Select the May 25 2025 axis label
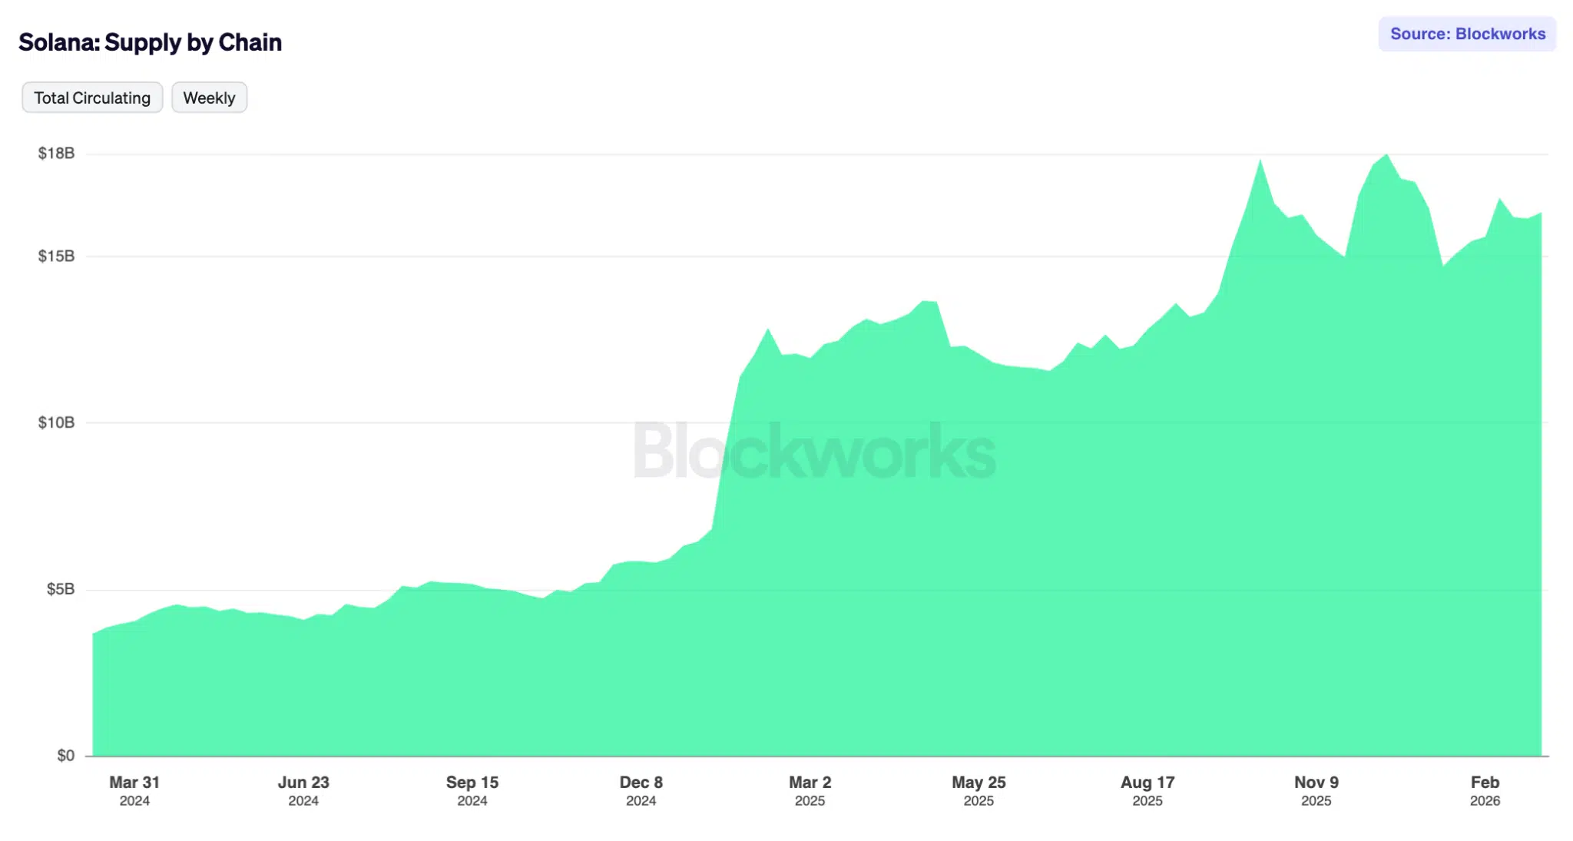1573x841 pixels. tap(979, 790)
